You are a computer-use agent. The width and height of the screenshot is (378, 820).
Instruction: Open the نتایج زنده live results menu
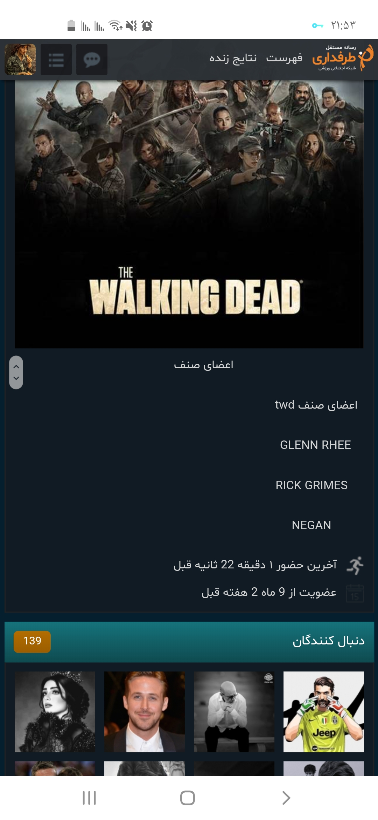click(233, 58)
